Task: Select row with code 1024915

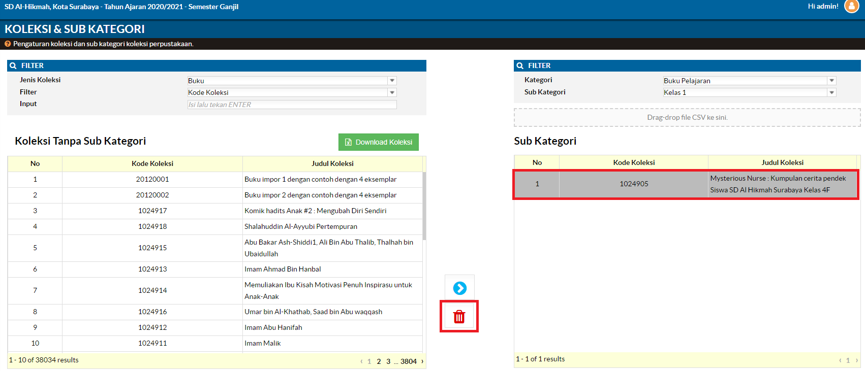Action: (215, 248)
